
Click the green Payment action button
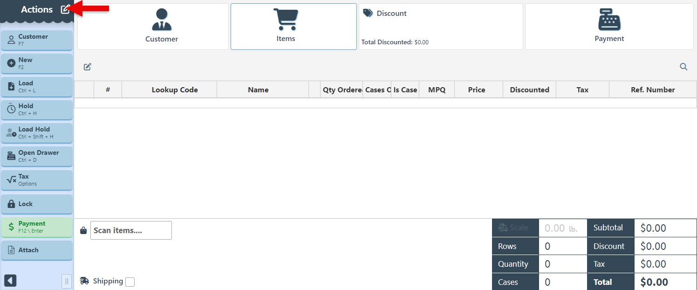pyautogui.click(x=37, y=227)
